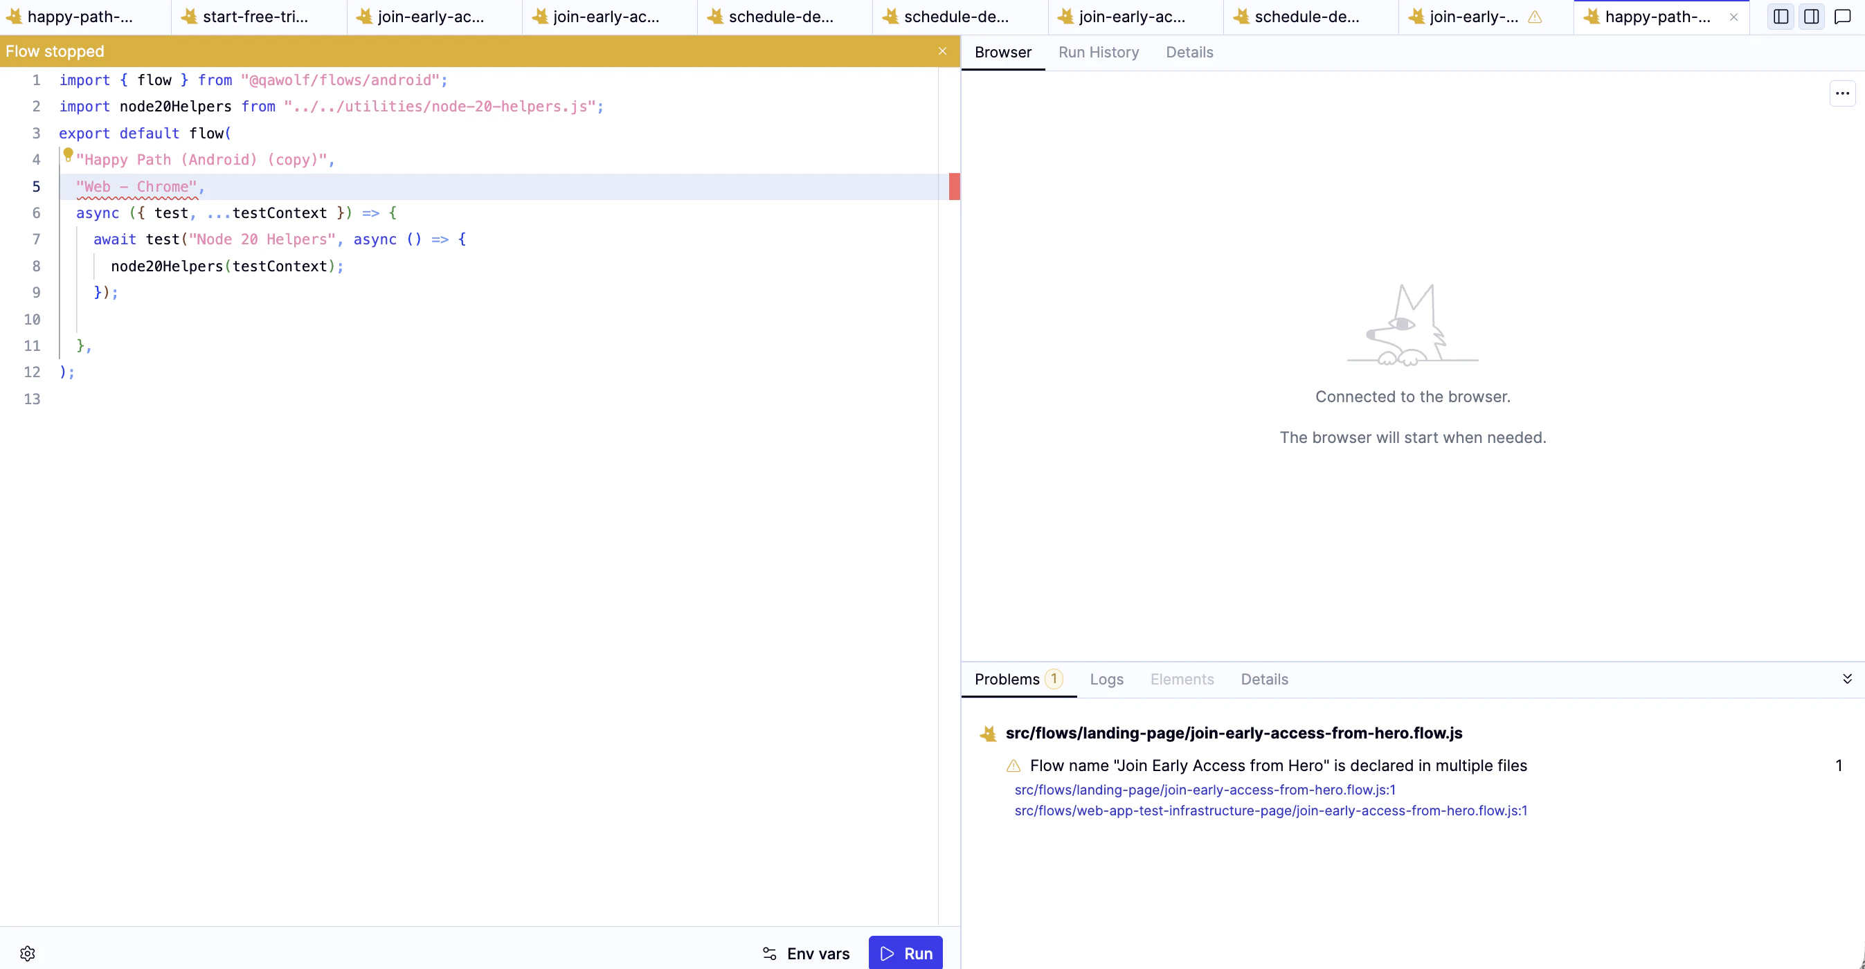Open the feedback comment bubble icon
The image size is (1865, 969).
[x=1842, y=16]
